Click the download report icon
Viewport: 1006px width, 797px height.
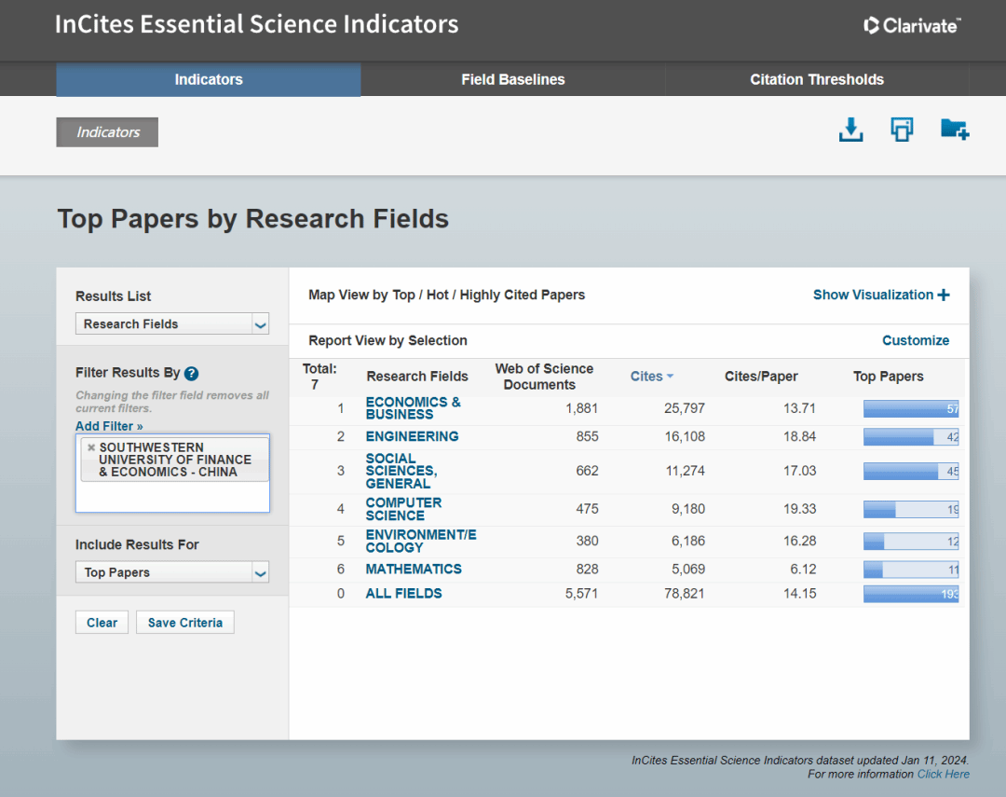[850, 131]
